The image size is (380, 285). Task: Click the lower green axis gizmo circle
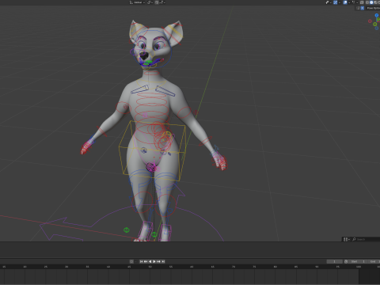(374, 24)
